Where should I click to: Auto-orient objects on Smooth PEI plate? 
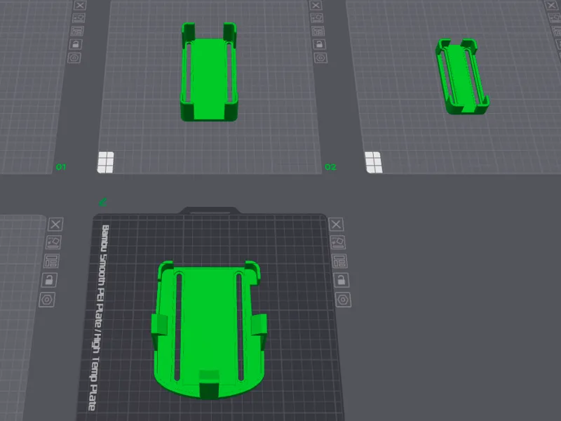coord(337,242)
